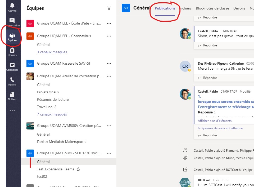
Task: Show more apps via sidebar ellipsis
Action: point(12,111)
